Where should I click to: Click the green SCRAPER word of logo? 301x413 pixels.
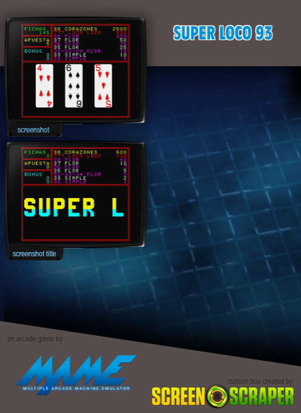pyautogui.click(x=262, y=397)
